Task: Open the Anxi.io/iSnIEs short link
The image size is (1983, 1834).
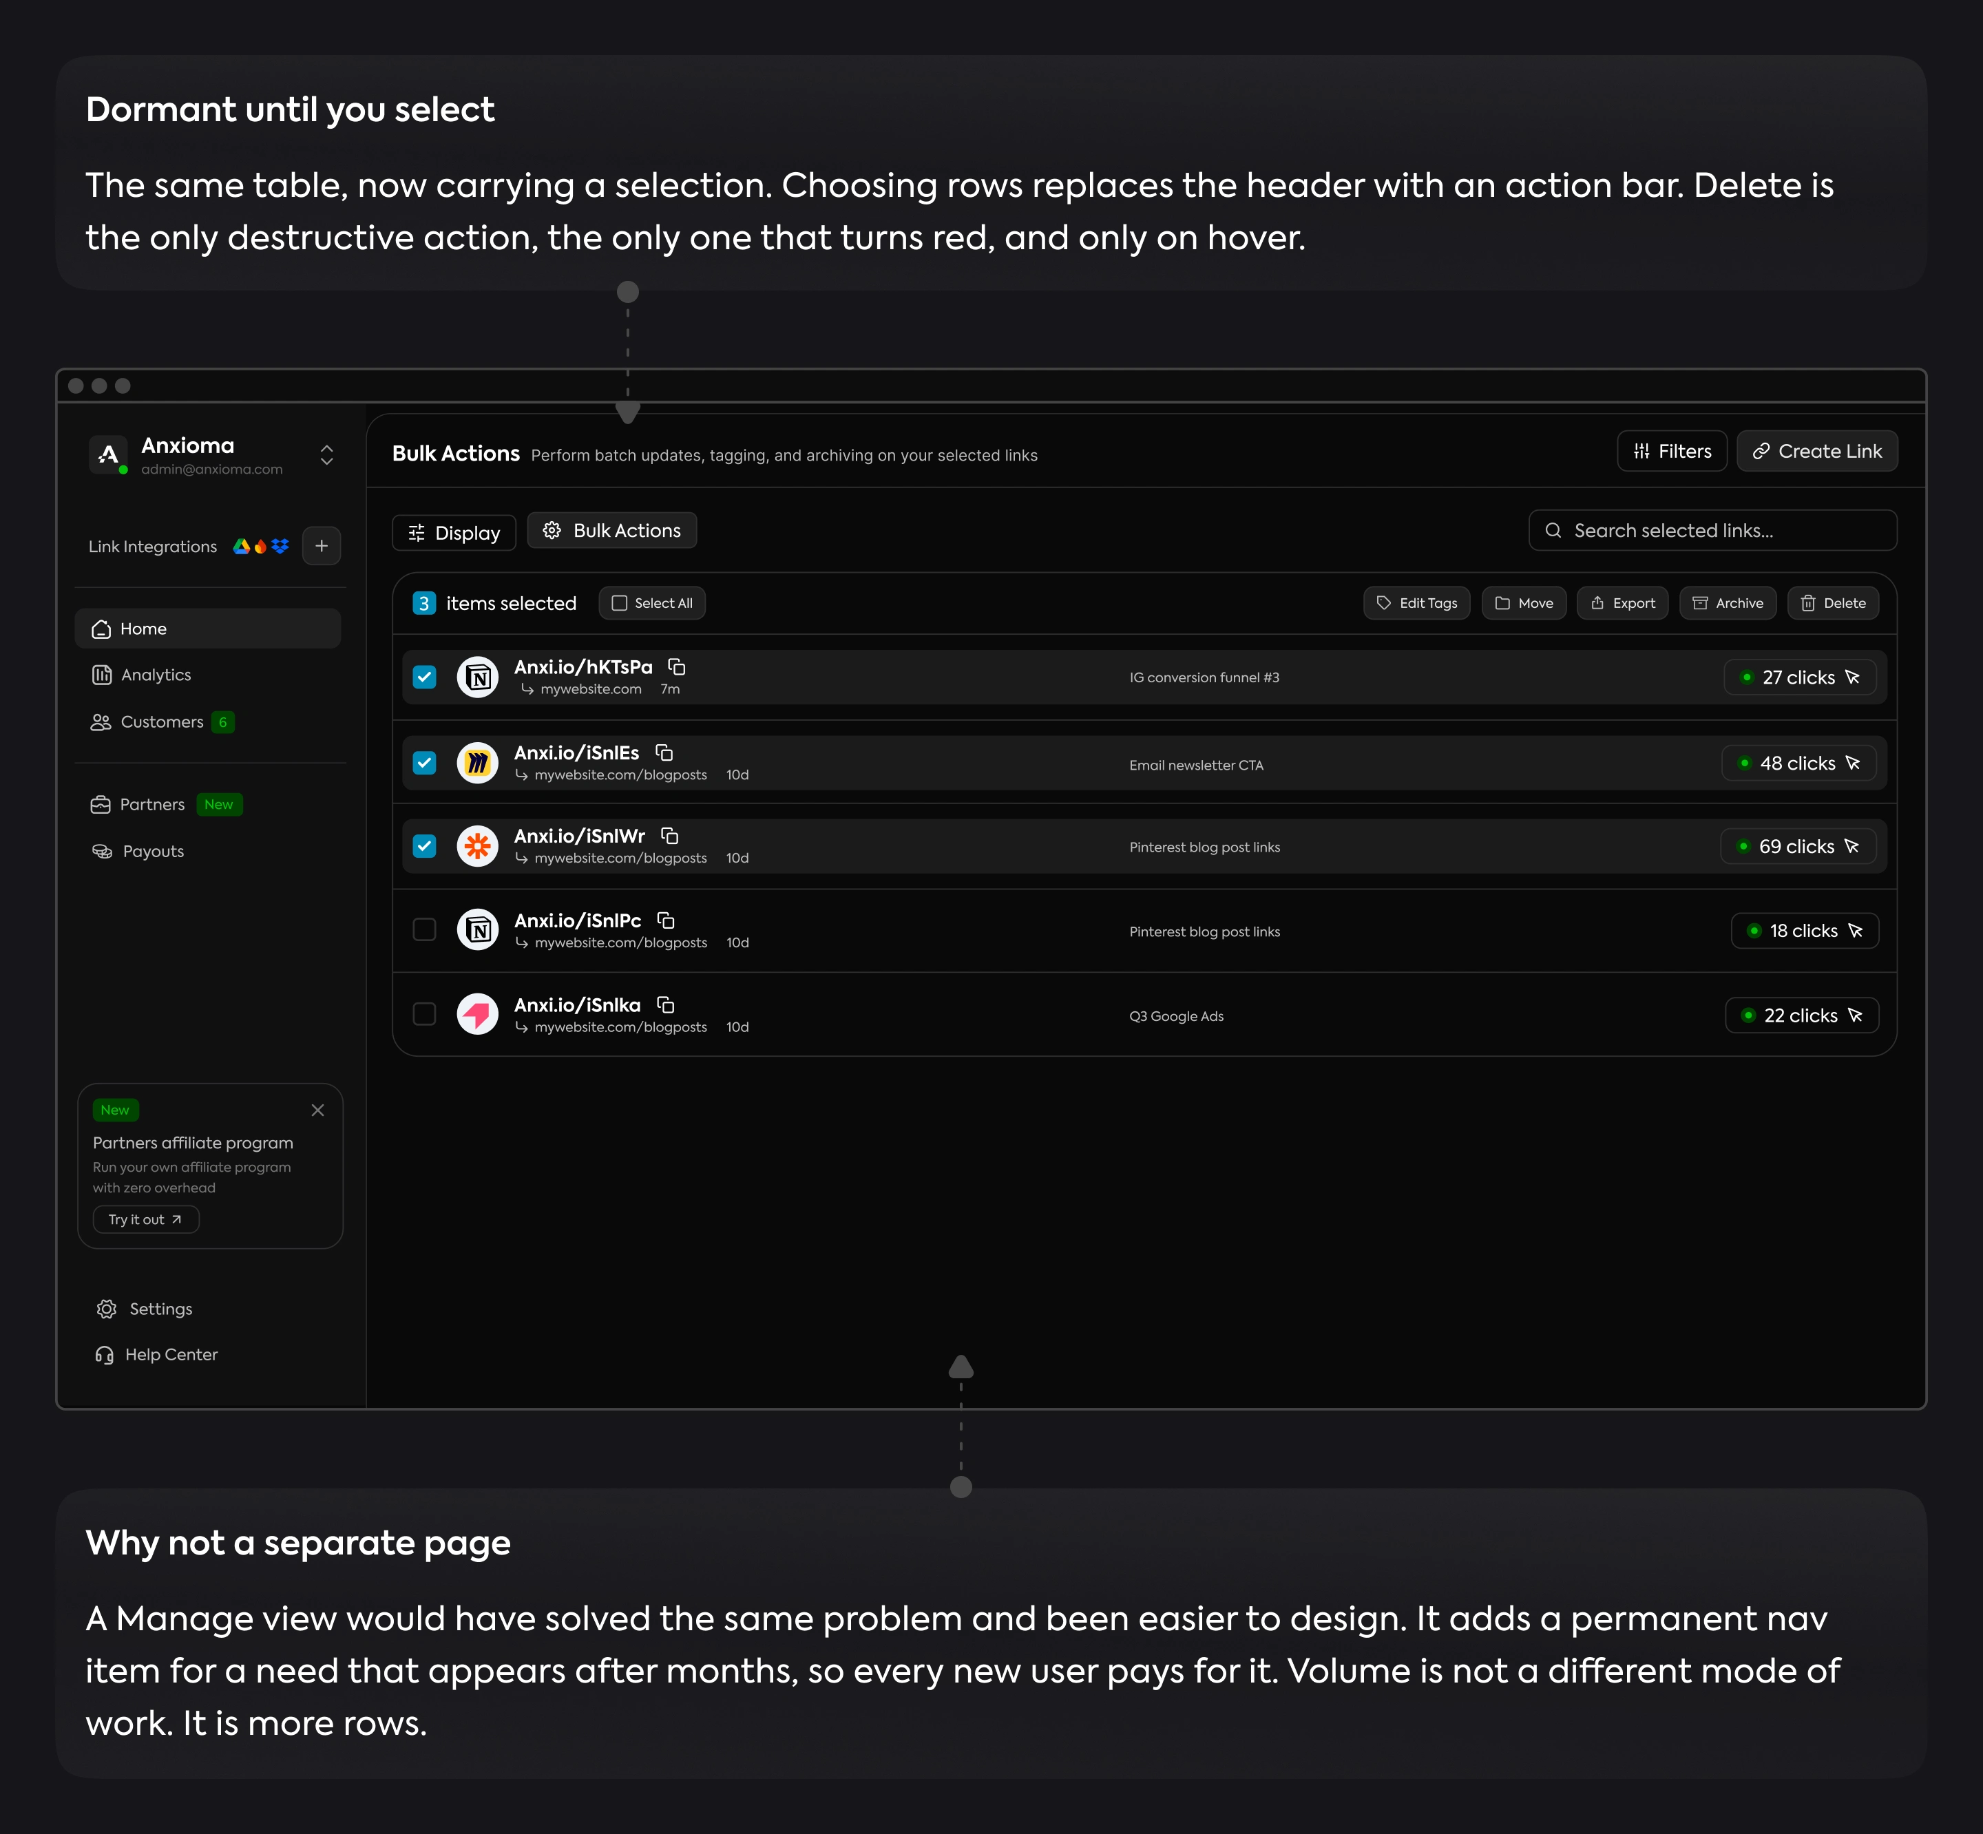Action: (576, 752)
